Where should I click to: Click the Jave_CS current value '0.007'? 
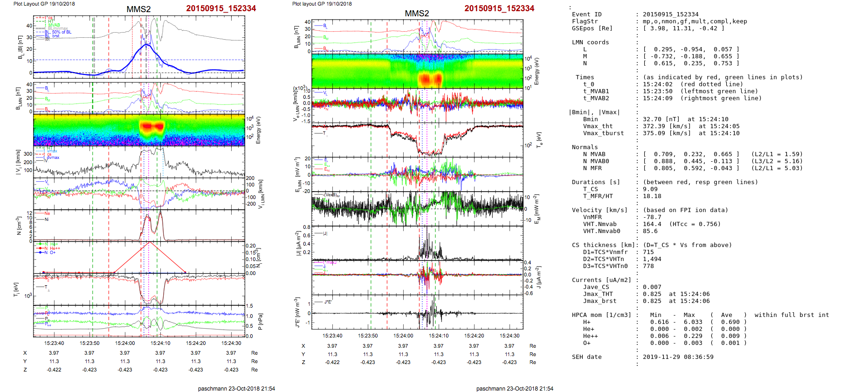[x=652, y=287]
